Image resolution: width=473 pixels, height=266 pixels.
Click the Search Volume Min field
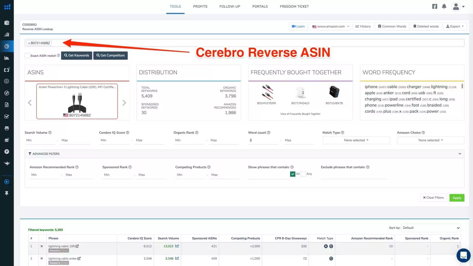(40, 140)
